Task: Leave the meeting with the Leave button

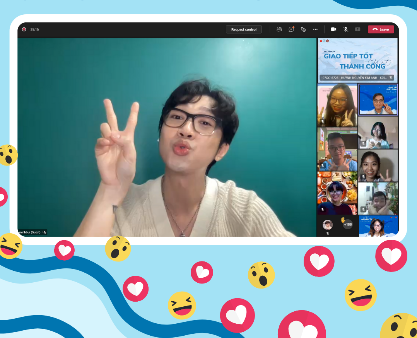Action: 381,29
